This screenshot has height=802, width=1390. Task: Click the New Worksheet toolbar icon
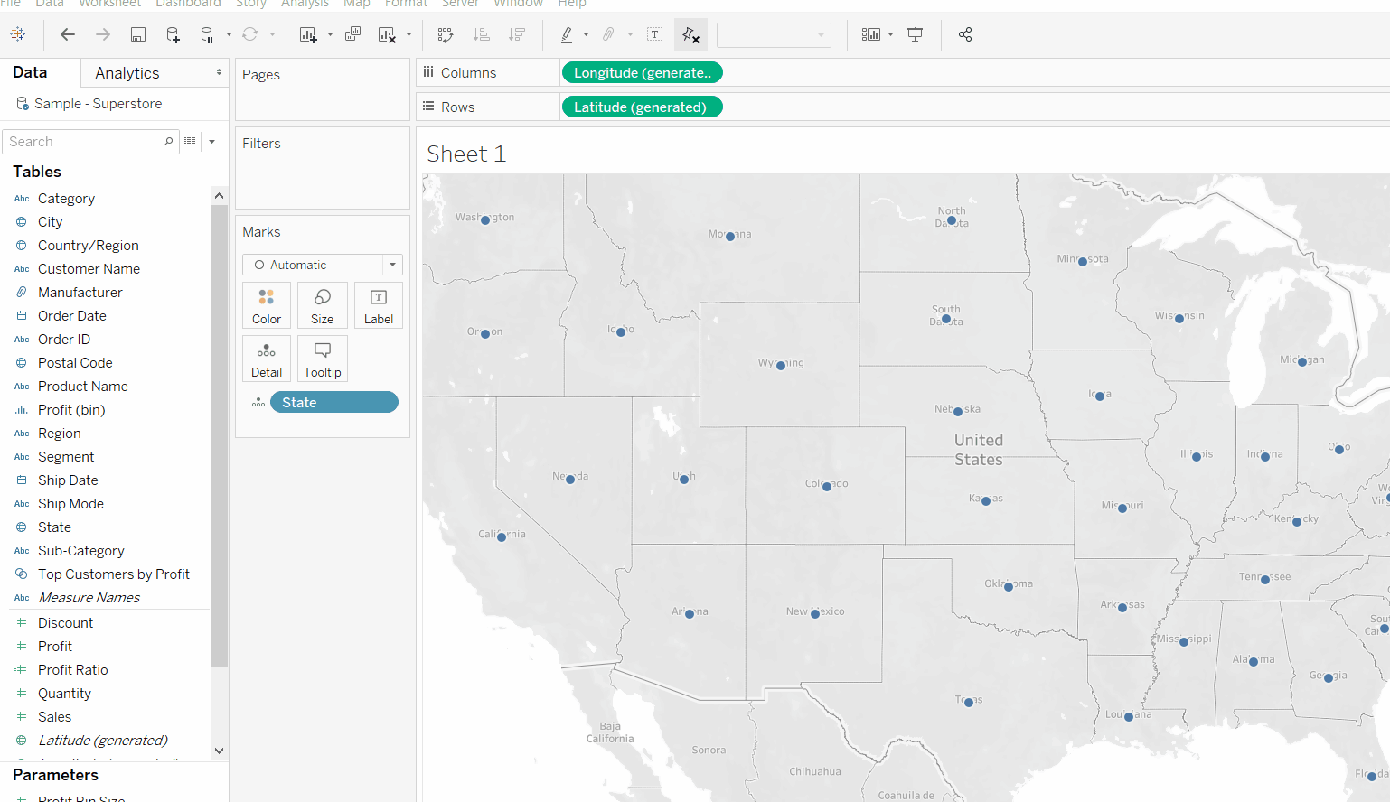coord(308,34)
